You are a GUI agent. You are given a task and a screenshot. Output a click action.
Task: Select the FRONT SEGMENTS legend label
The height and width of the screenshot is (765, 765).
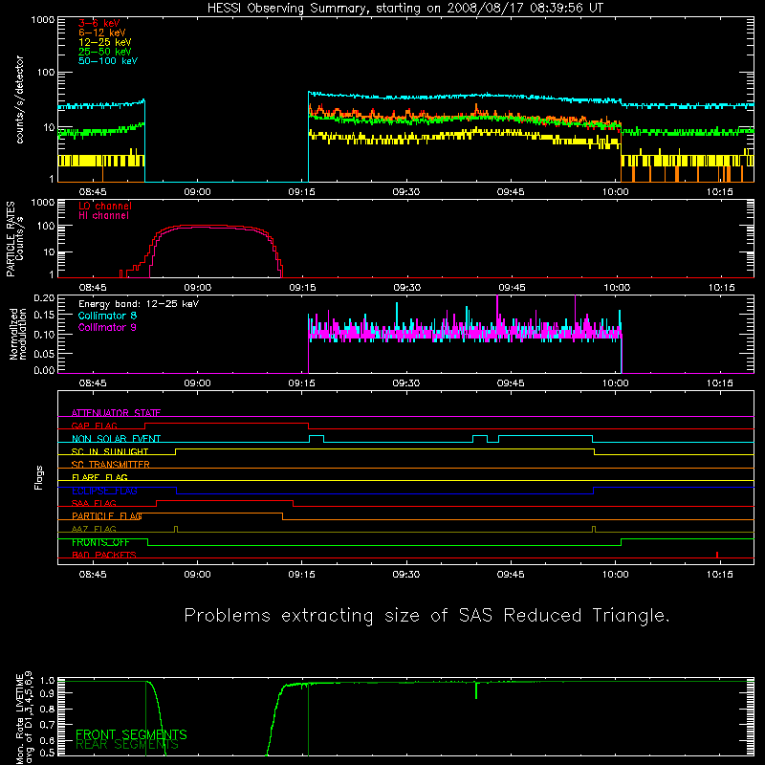point(131,734)
